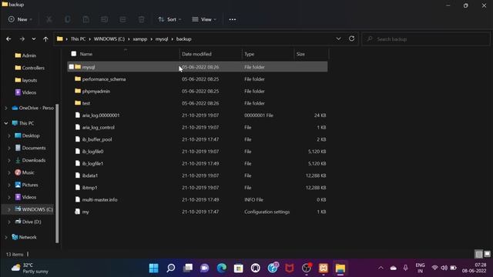The width and height of the screenshot is (493, 277).
Task: Expand Desktop tree node
Action: [9, 135]
